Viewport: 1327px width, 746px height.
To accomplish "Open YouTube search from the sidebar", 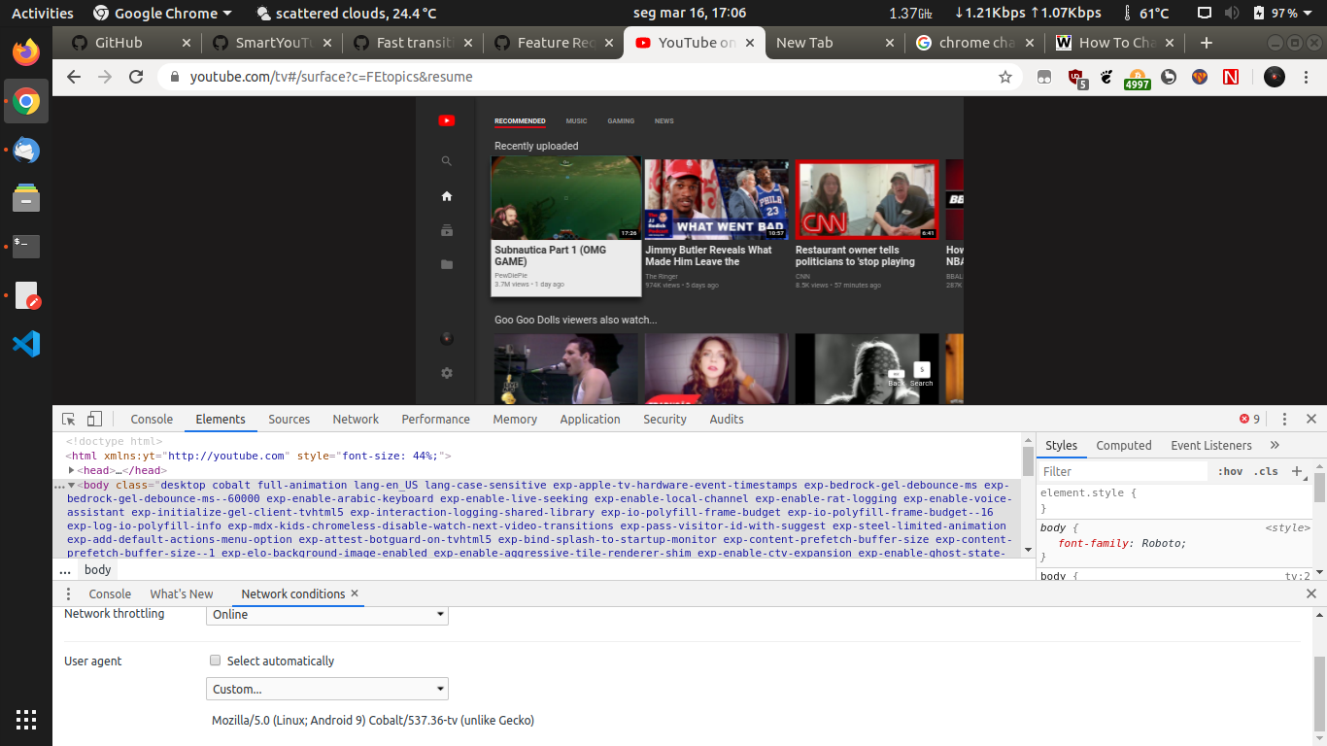I will click(447, 161).
